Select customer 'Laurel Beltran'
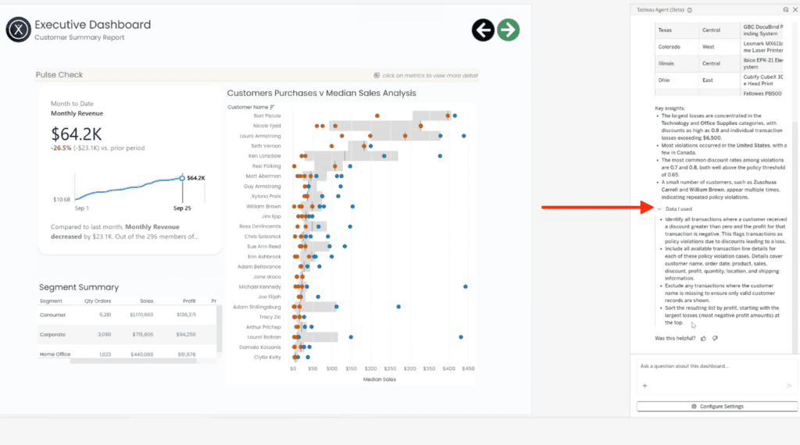Screen dimensions: 800x445 pos(264,337)
